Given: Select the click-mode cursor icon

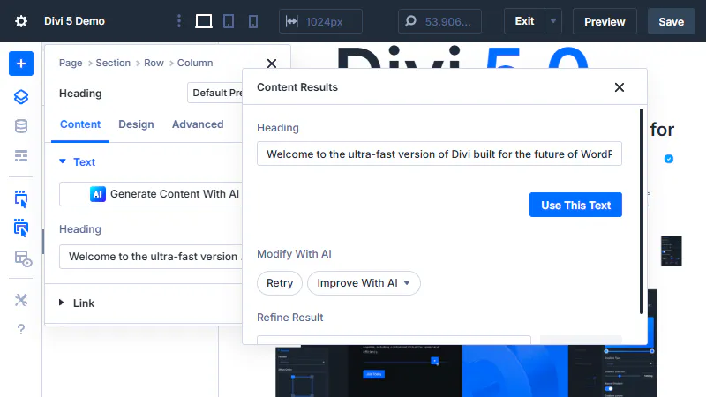Looking at the screenshot, I should tap(21, 198).
